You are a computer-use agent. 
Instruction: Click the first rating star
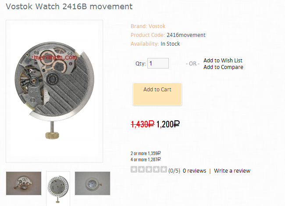coord(134,170)
